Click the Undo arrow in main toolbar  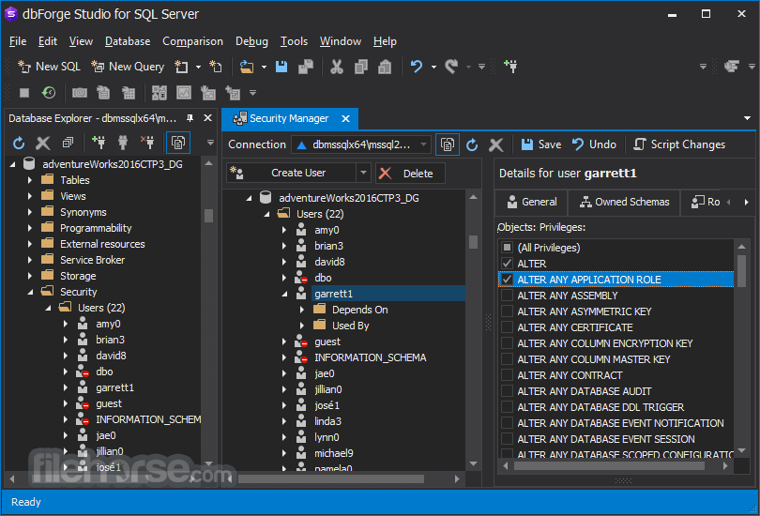click(417, 67)
